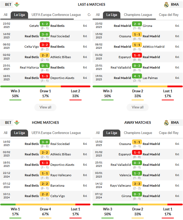183x220 pixels.
Task: Click Real Madrid crest beside Away Matches
Action: click(x=166, y=123)
